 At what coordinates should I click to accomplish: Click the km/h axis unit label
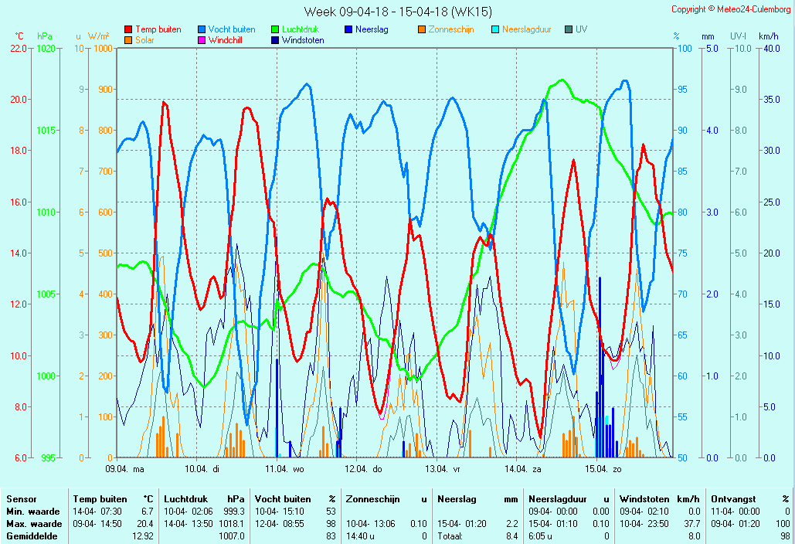pos(768,36)
